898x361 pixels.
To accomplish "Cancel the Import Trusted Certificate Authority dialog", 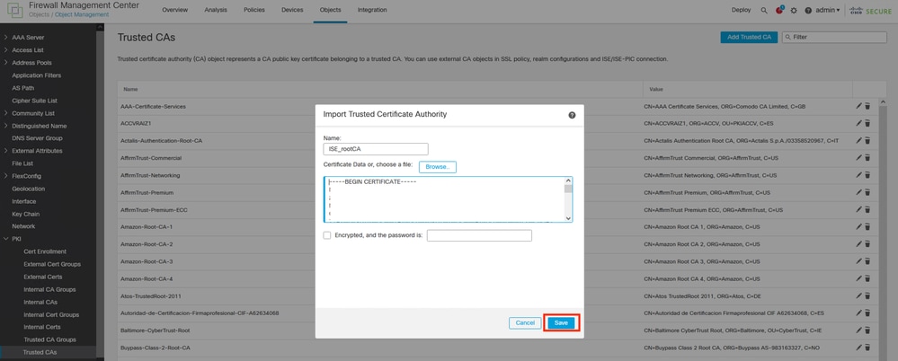I will [x=525, y=322].
